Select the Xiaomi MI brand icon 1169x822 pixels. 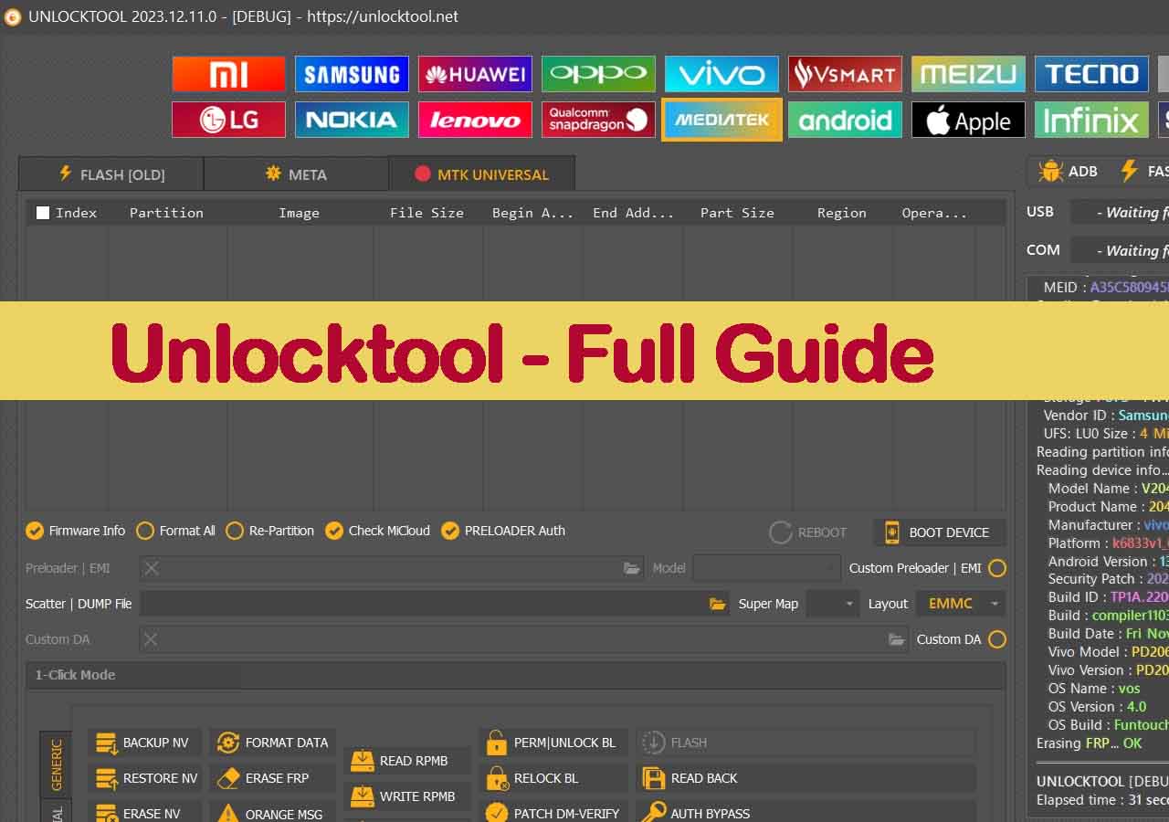pyautogui.click(x=228, y=74)
